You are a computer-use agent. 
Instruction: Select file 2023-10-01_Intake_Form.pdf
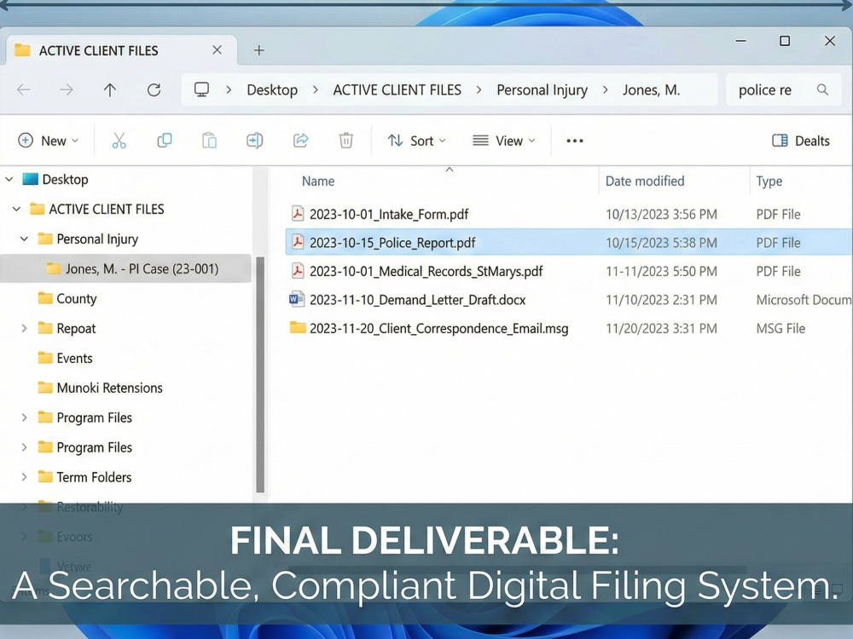pos(389,214)
